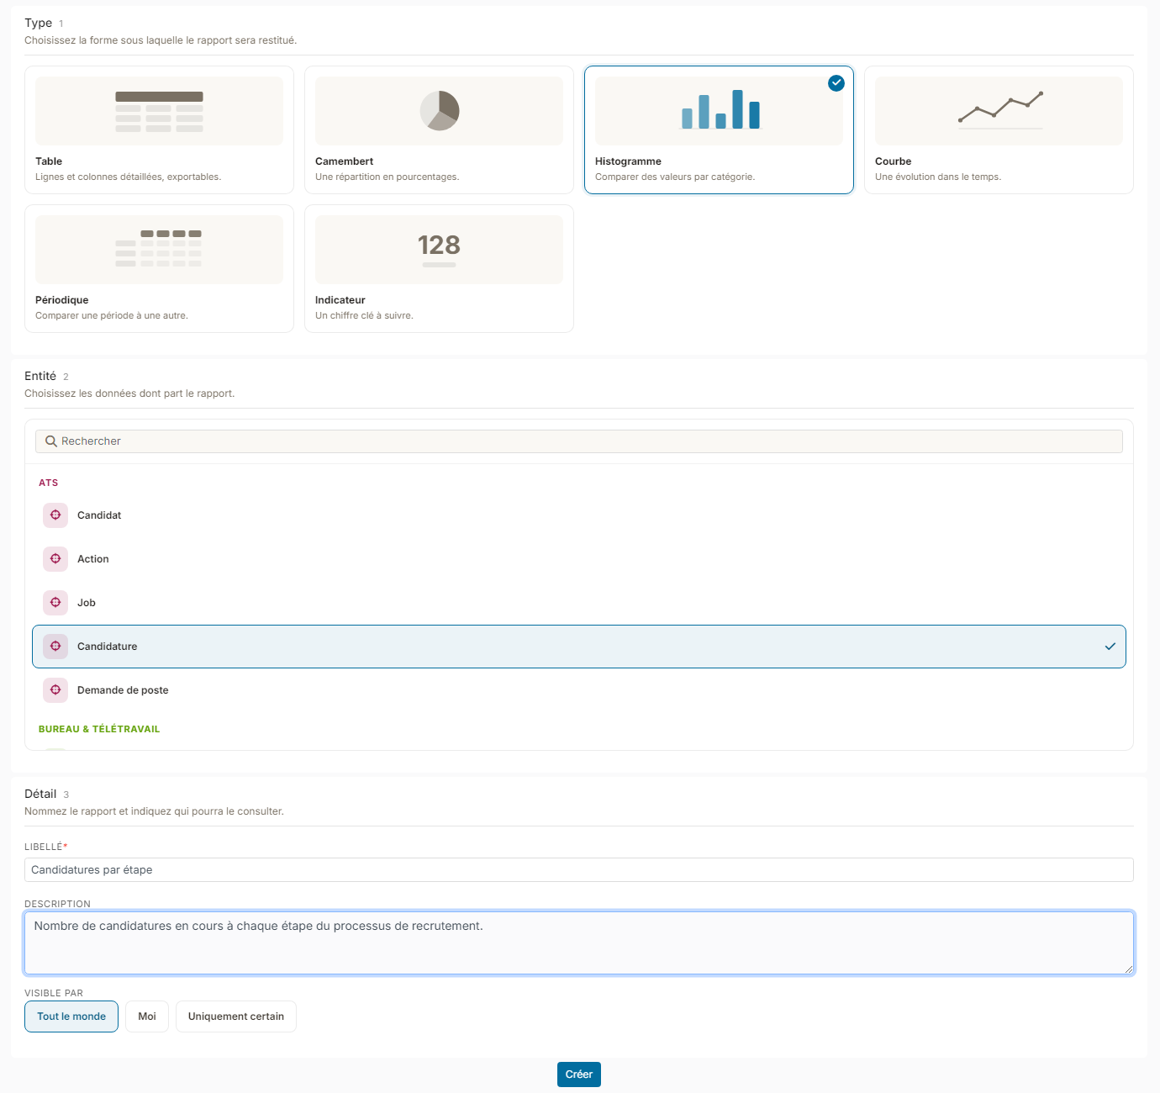This screenshot has height=1093, width=1160.
Task: Click the search magnifier icon
Action: [x=51, y=441]
